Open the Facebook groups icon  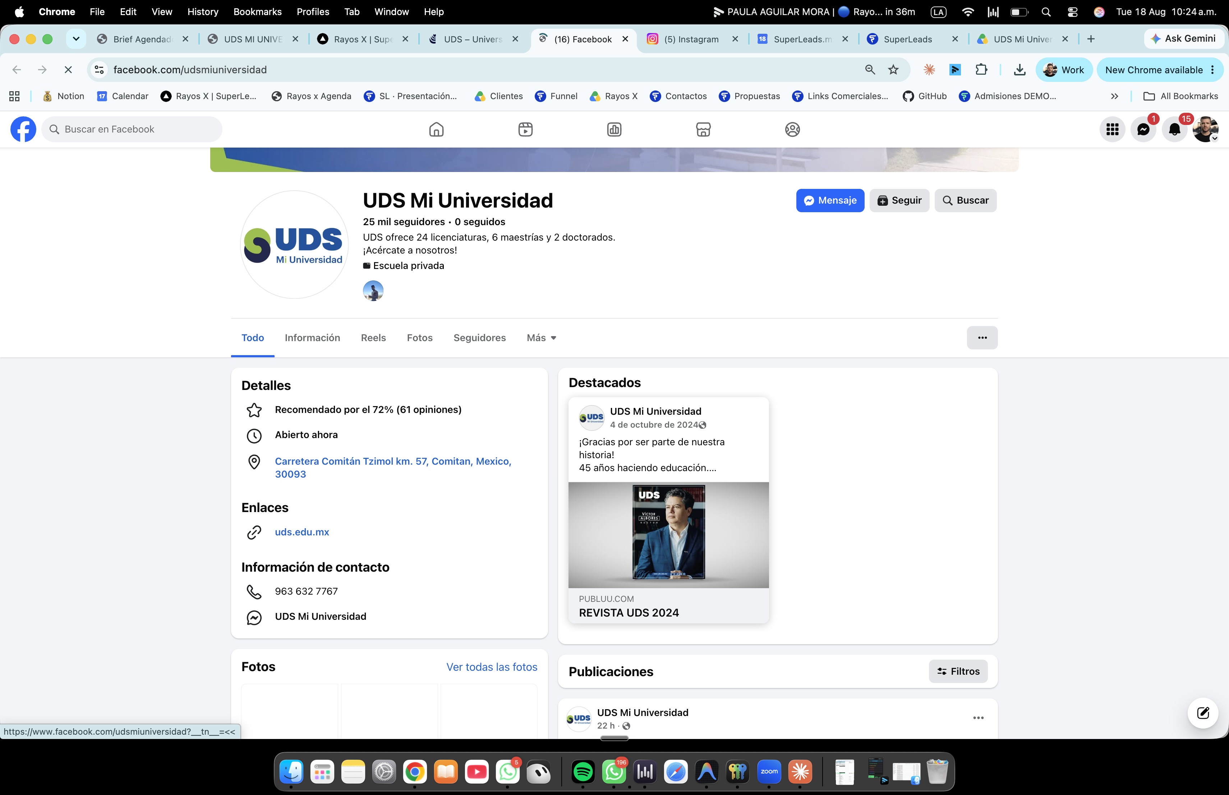pyautogui.click(x=792, y=130)
